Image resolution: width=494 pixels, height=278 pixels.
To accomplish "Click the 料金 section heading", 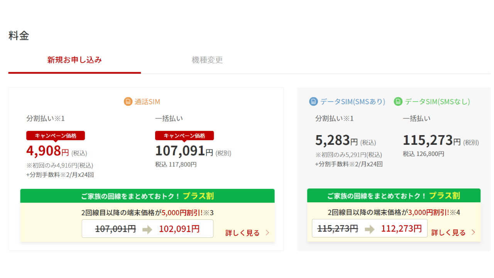I will coord(19,36).
